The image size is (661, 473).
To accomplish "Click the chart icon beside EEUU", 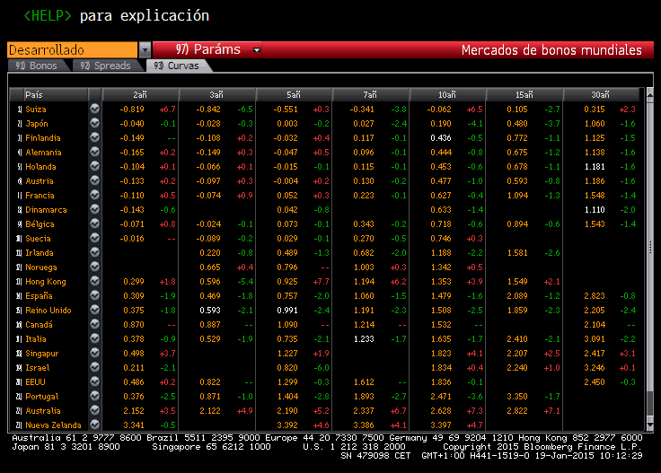I will 95,381.
